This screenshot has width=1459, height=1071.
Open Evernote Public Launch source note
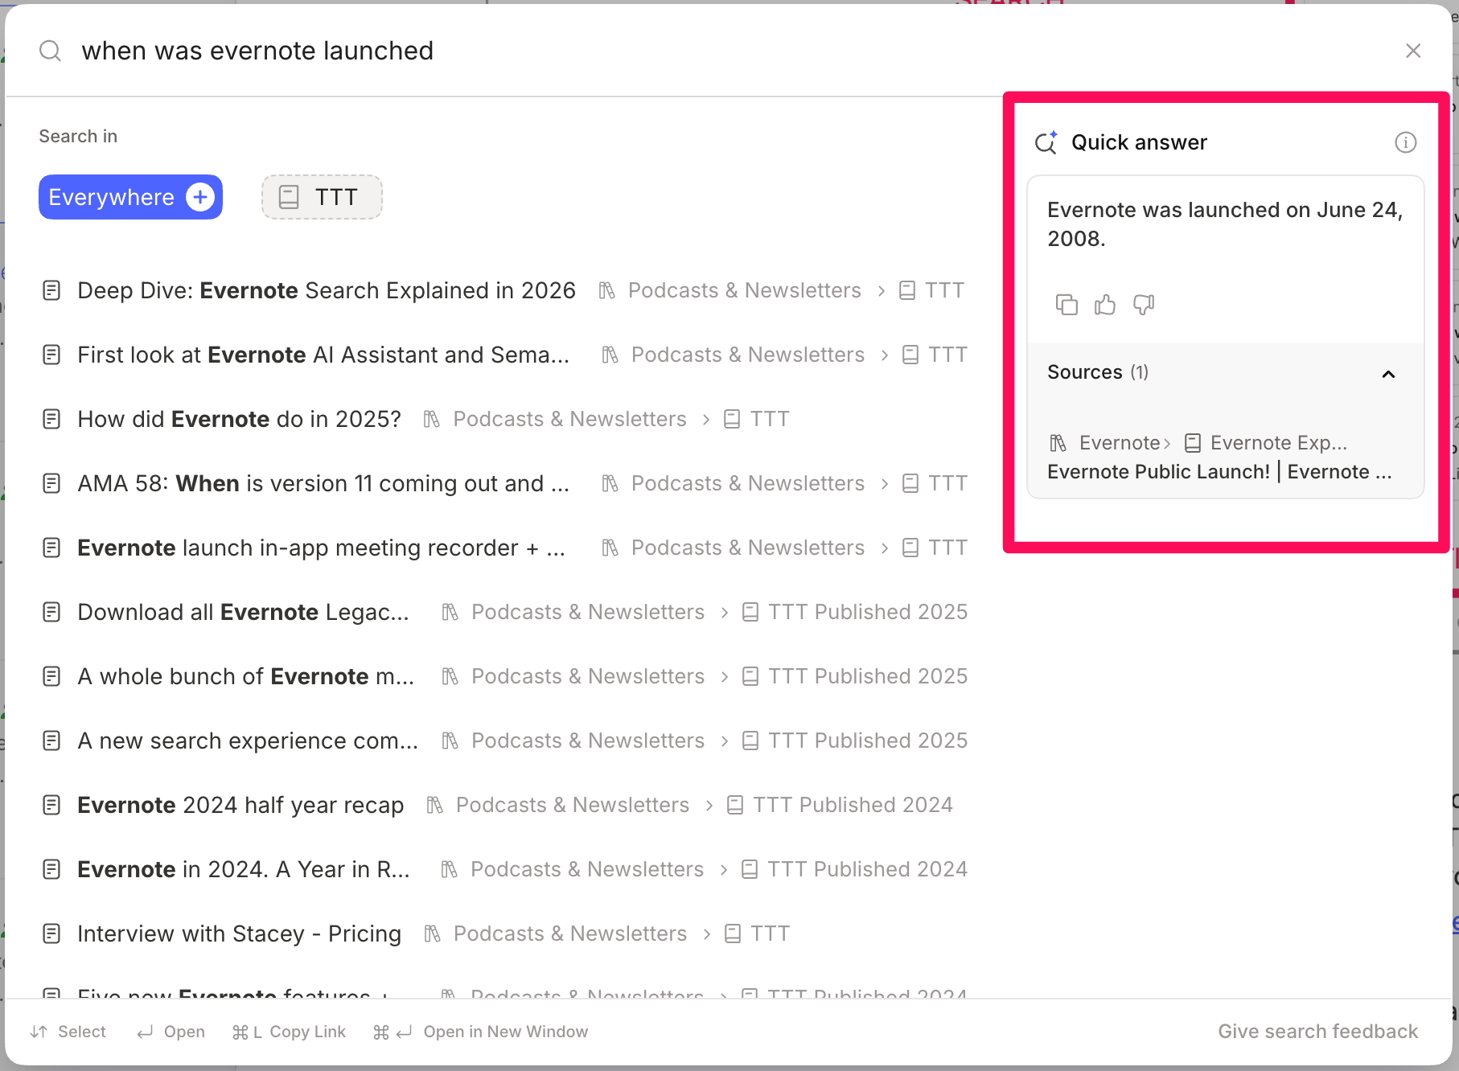1219,472
